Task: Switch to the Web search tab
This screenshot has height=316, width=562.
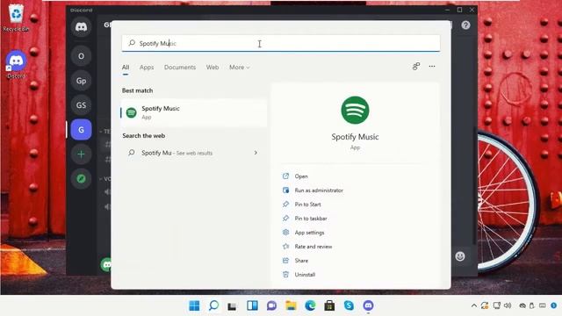Action: click(x=213, y=68)
